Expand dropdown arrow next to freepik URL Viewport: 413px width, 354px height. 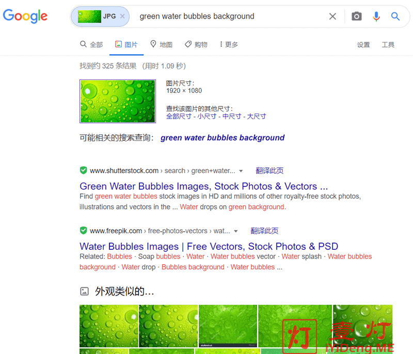pos(236,231)
